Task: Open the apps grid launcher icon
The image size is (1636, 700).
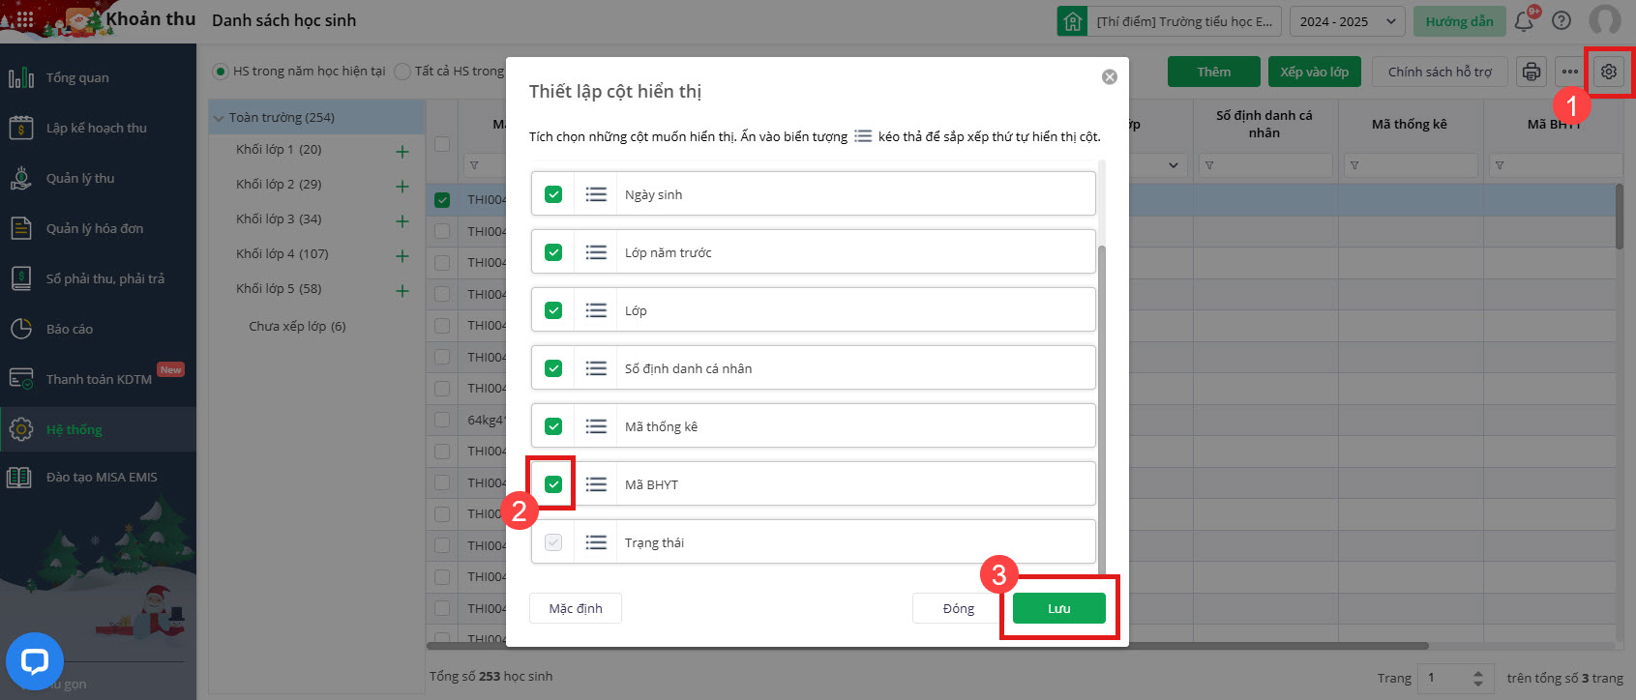Action: (x=25, y=19)
